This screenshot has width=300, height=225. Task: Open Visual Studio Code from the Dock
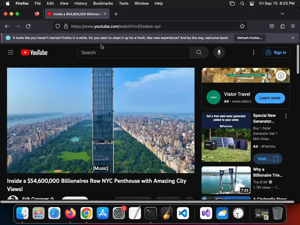[183, 213]
